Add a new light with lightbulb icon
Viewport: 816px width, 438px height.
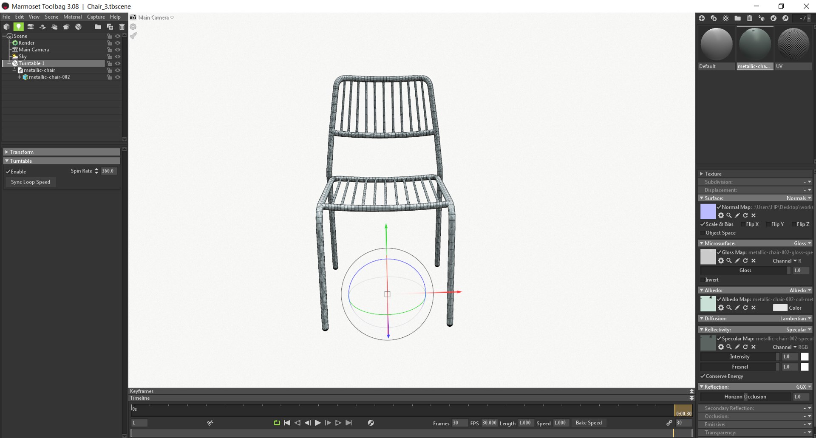(19, 27)
